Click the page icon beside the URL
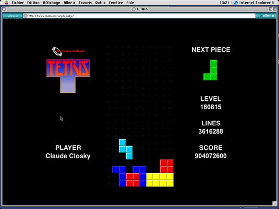 tap(26, 16)
